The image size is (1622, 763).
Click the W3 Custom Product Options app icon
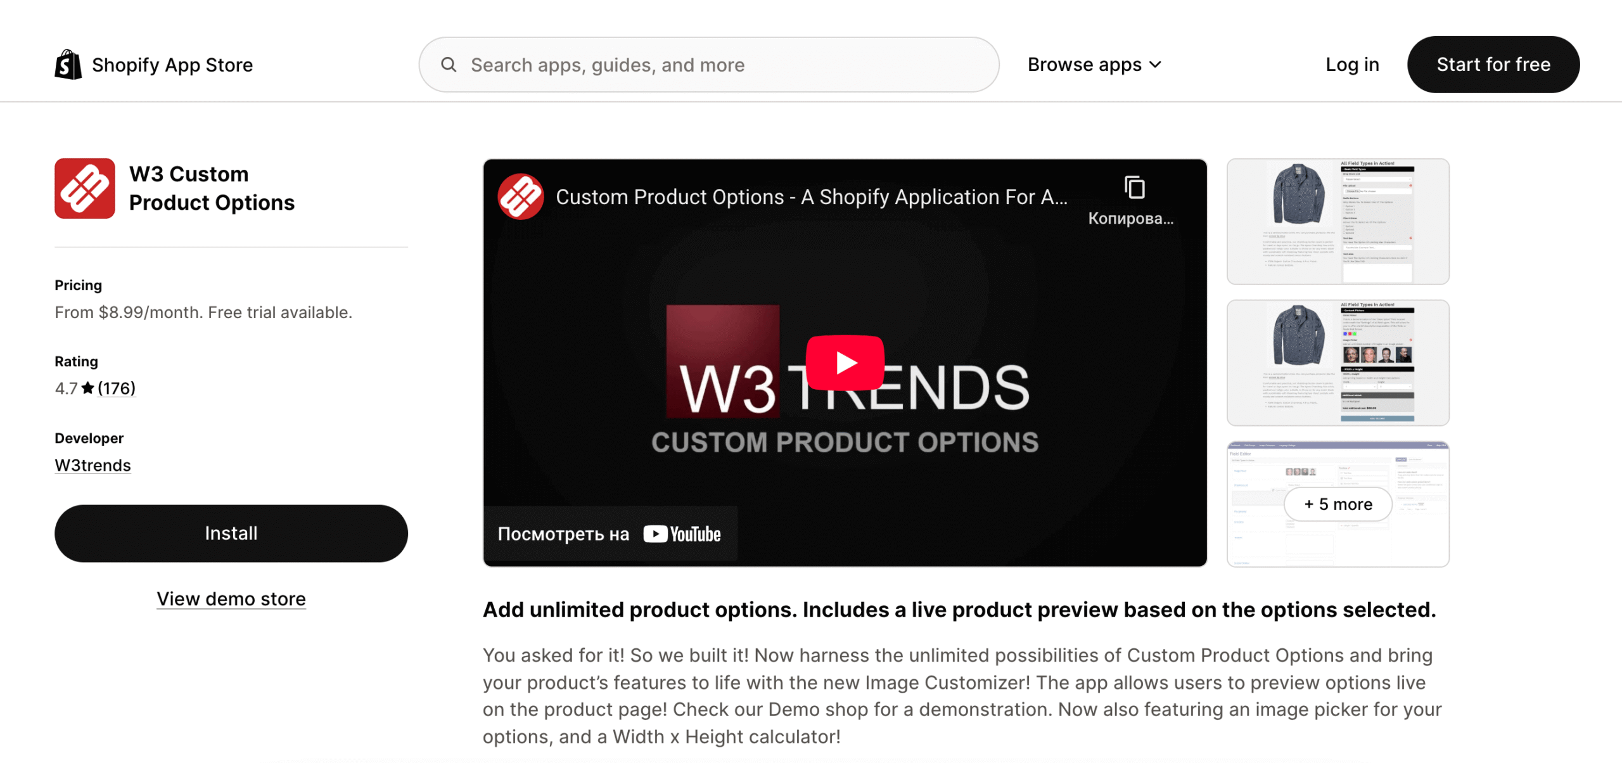click(x=85, y=188)
